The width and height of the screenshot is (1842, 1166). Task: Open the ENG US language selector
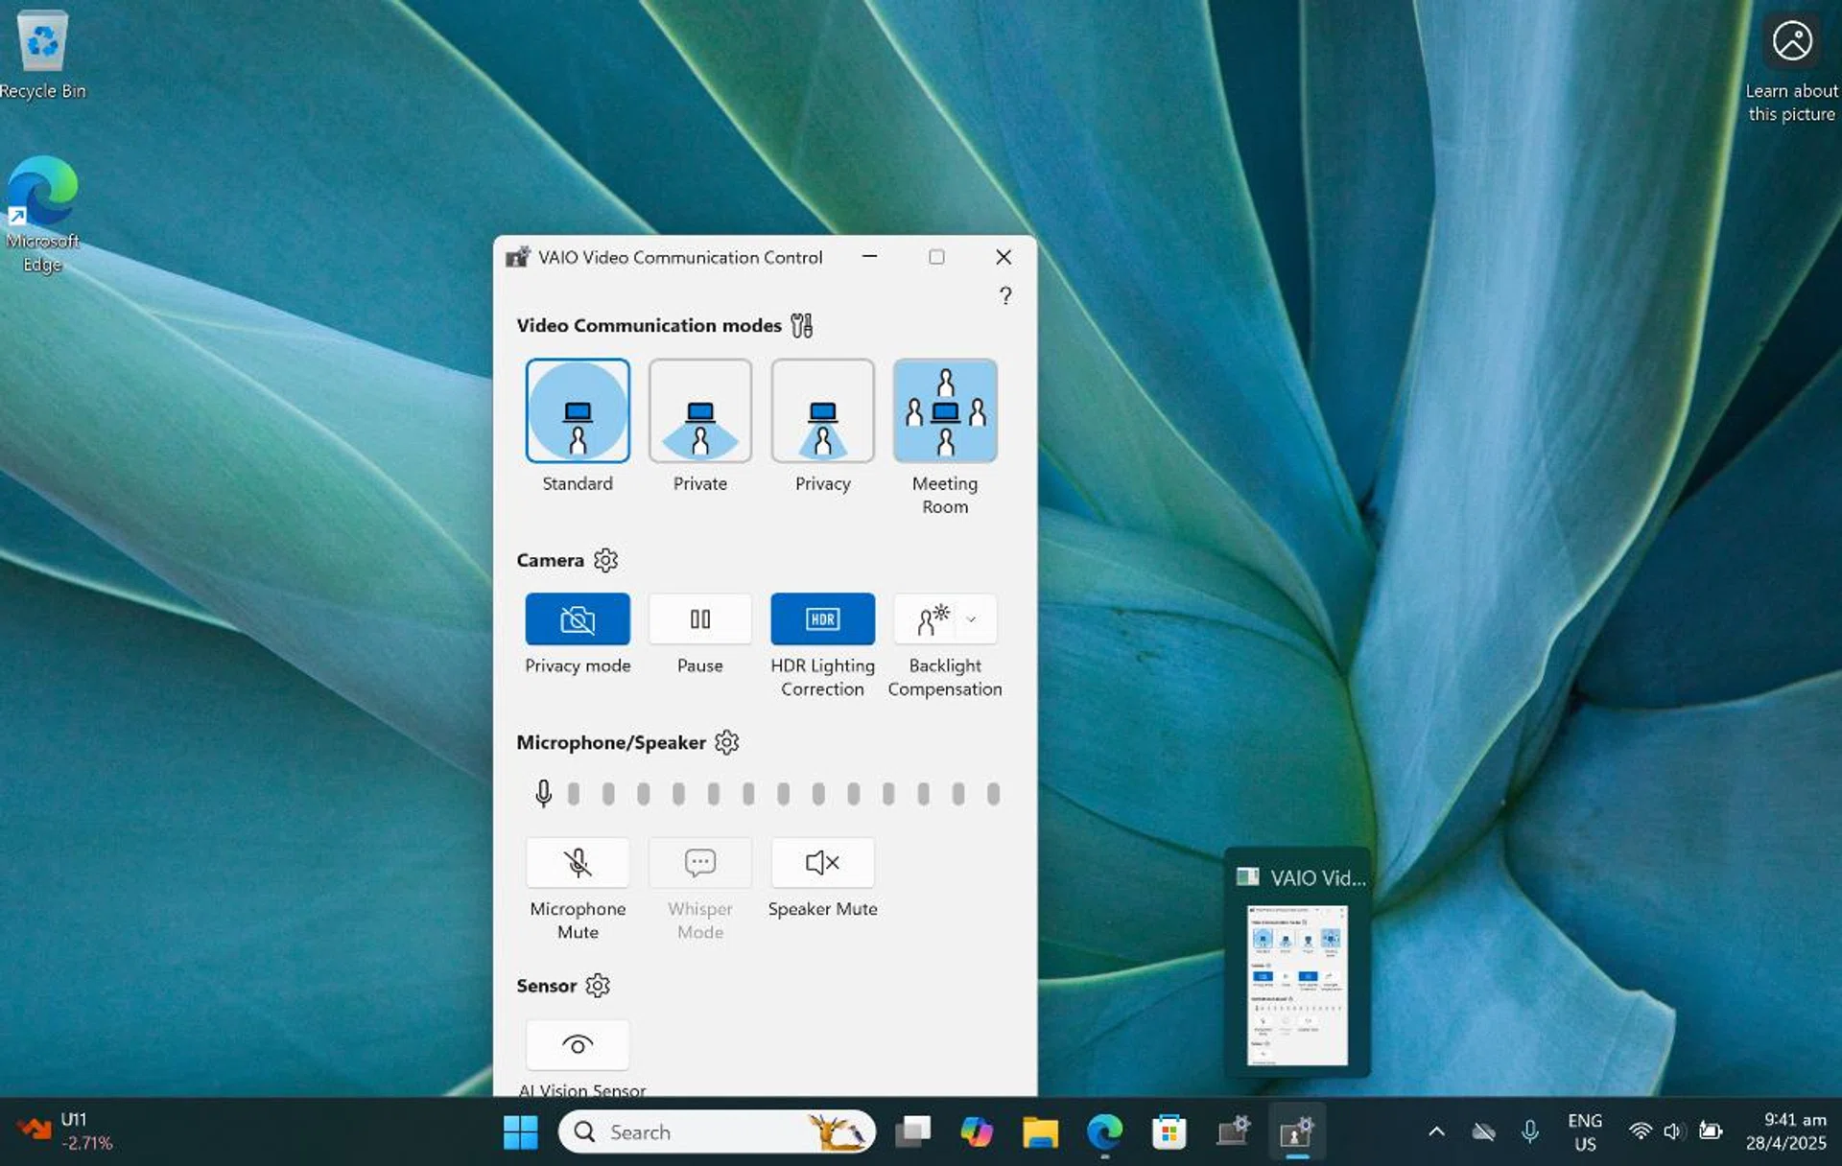(1584, 1131)
